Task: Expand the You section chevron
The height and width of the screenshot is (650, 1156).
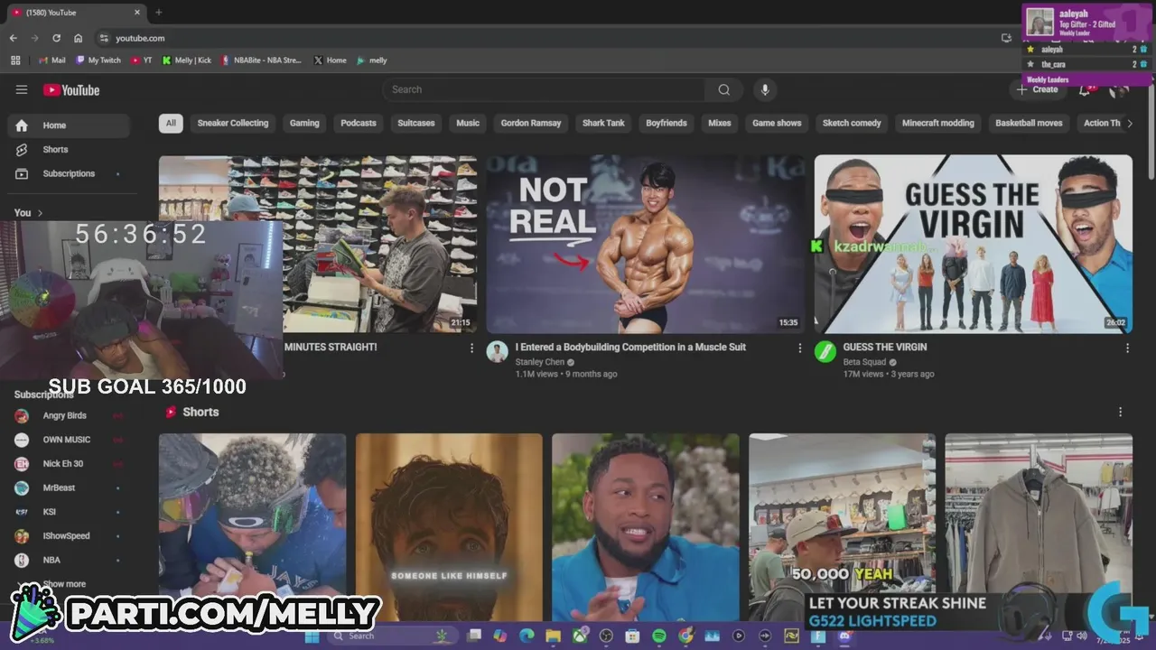Action: click(x=40, y=213)
